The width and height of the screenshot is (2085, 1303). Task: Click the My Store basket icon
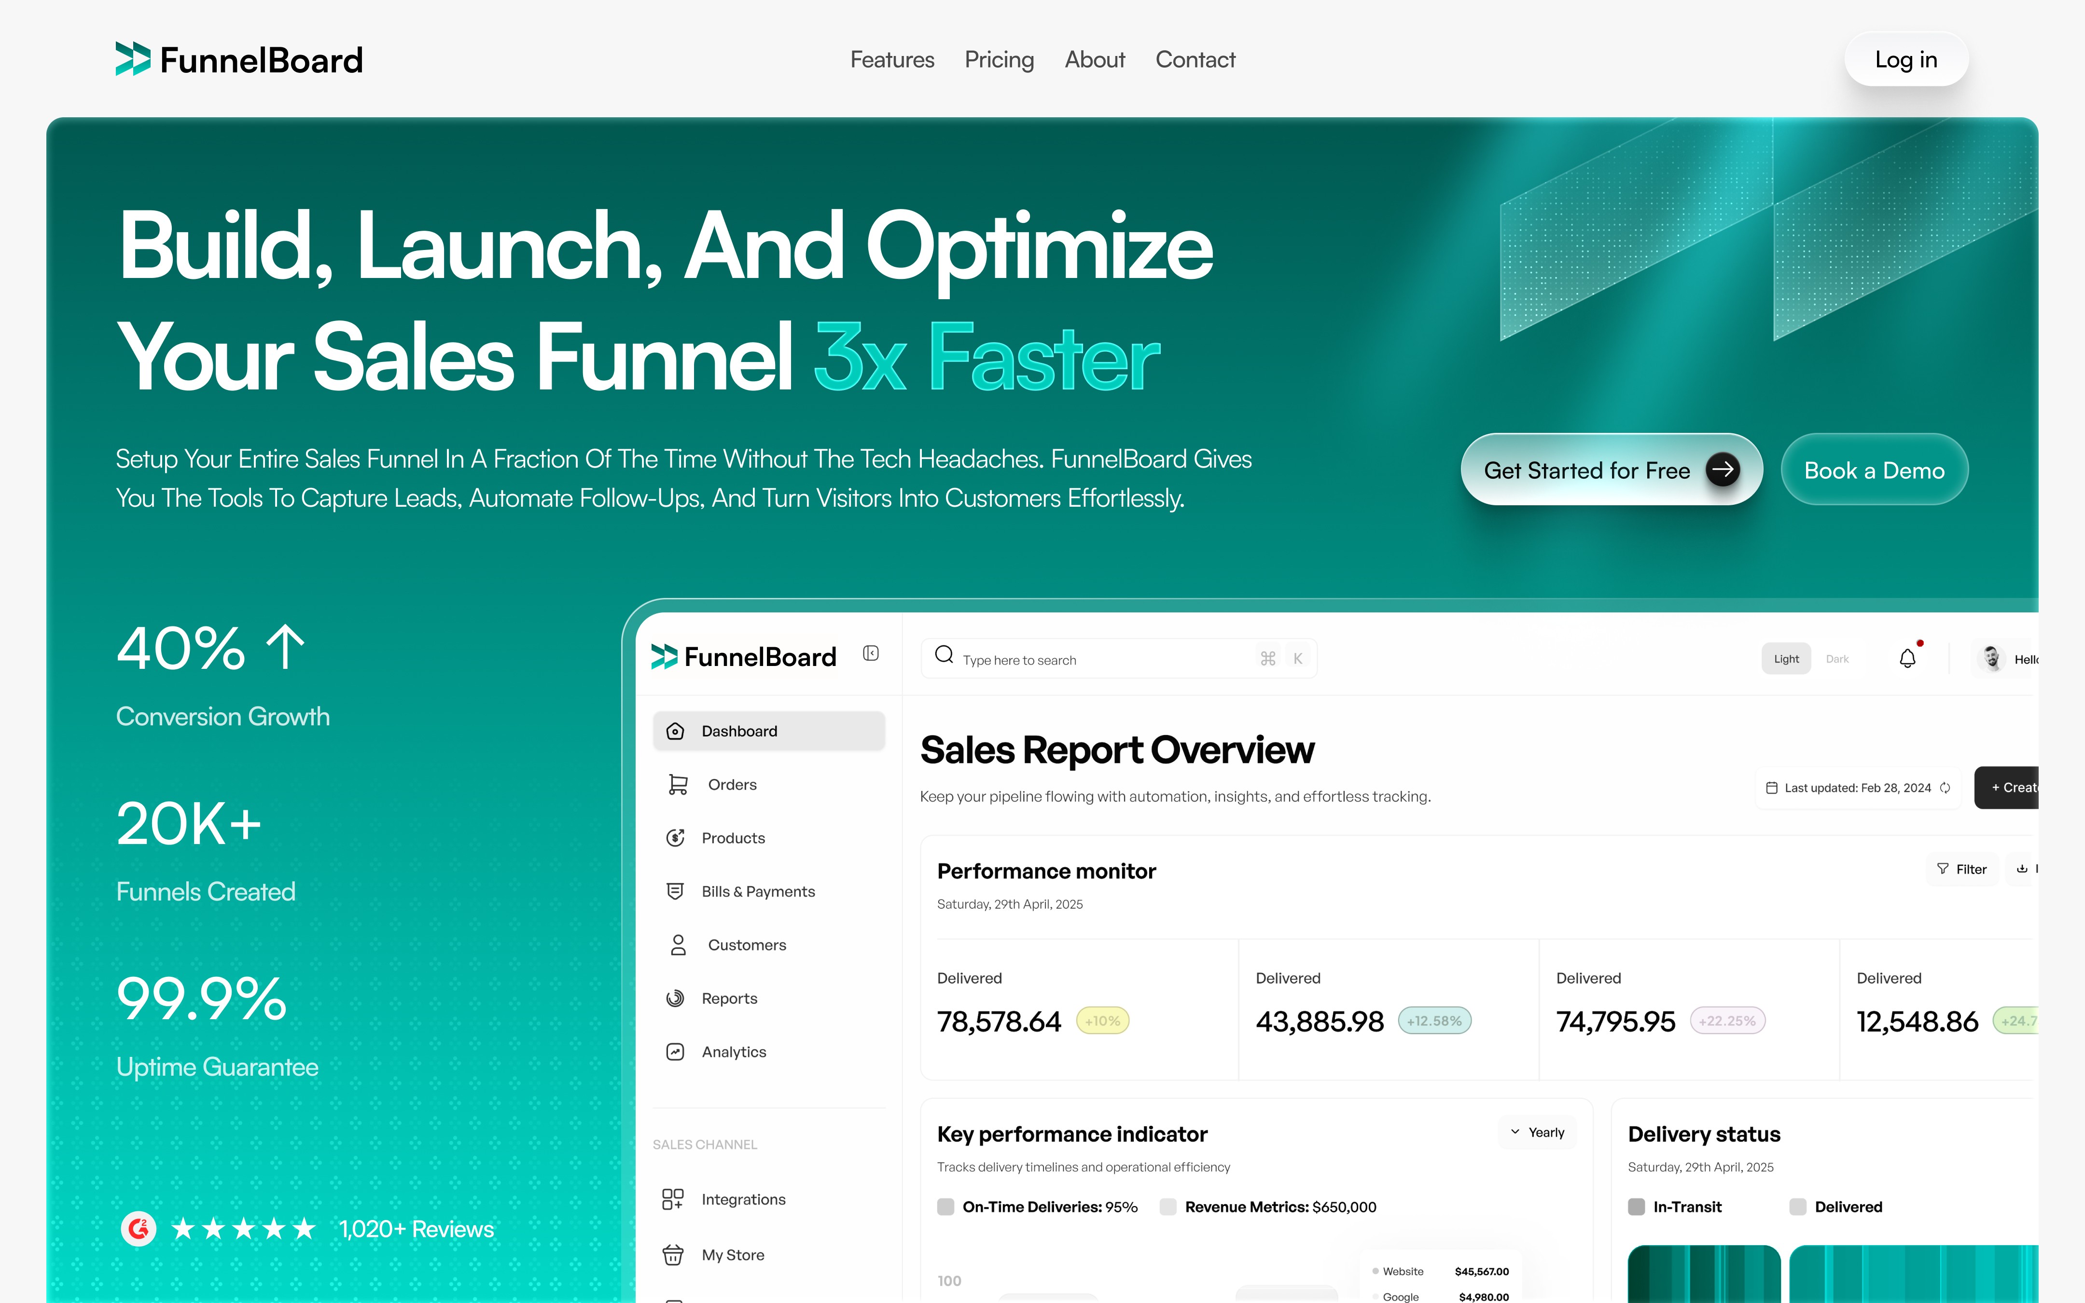pyautogui.click(x=673, y=1255)
